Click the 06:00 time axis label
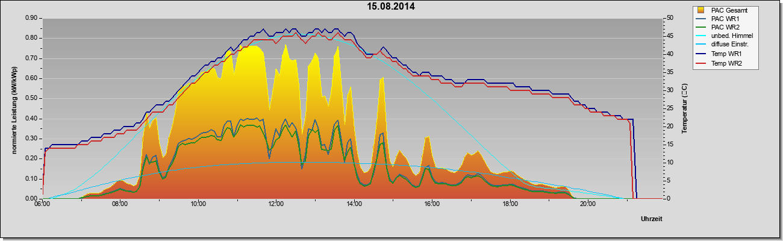The image size is (783, 241). [42, 204]
